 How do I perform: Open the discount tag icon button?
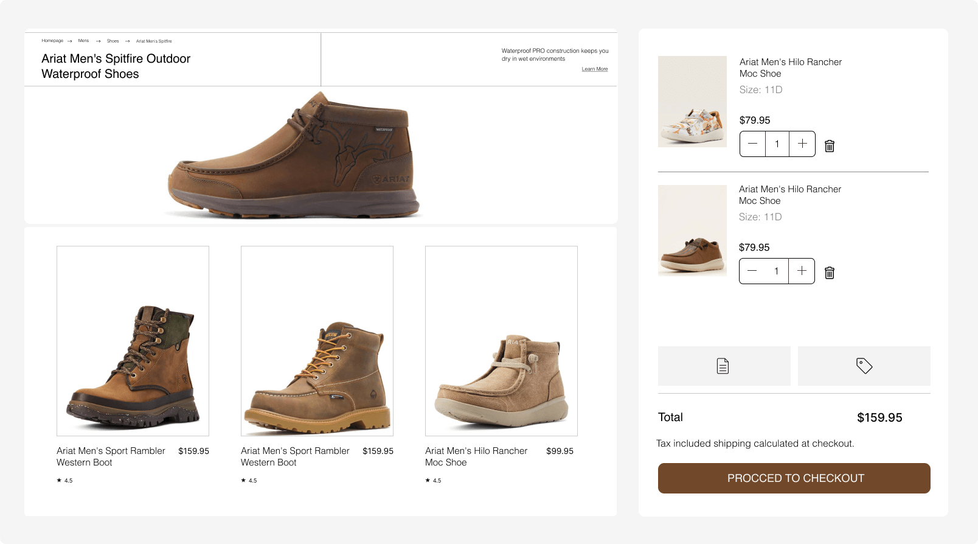tap(864, 366)
